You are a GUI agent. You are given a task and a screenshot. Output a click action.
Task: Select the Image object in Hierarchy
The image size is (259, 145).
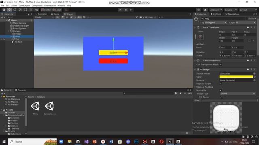(x=18, y=34)
